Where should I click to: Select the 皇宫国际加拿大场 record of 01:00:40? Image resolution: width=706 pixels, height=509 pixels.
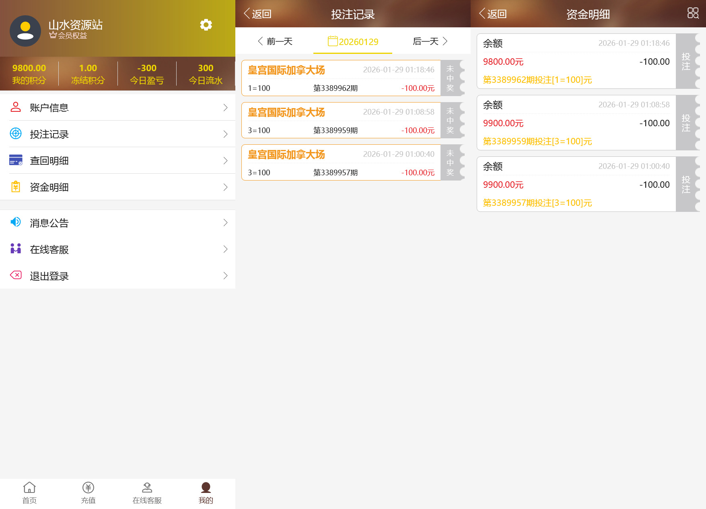pos(340,162)
